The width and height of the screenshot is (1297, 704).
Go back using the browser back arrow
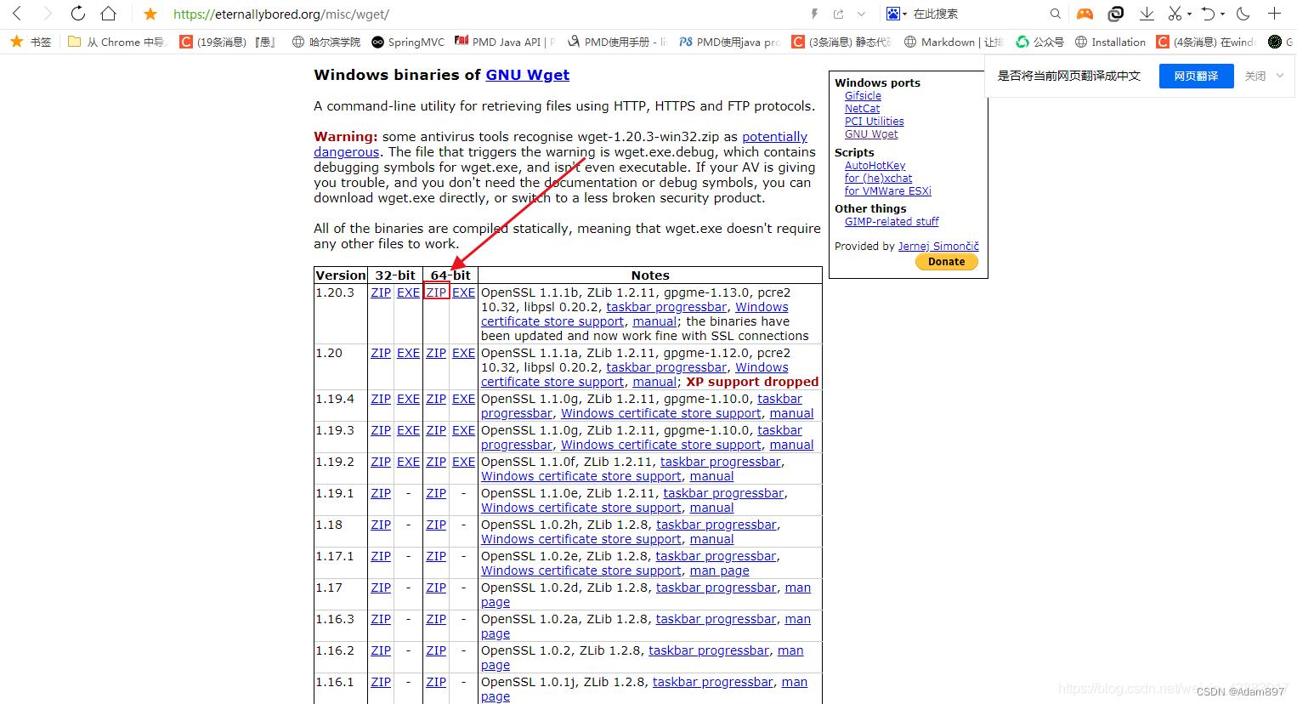click(x=17, y=14)
